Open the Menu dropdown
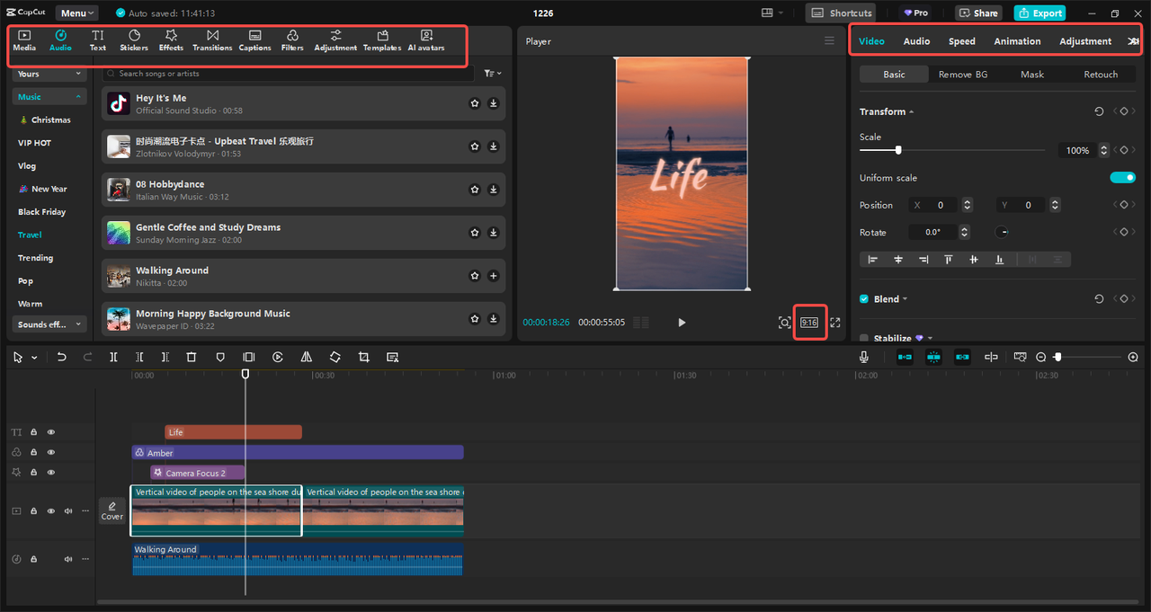Screen dimensions: 1151x612 [78, 13]
